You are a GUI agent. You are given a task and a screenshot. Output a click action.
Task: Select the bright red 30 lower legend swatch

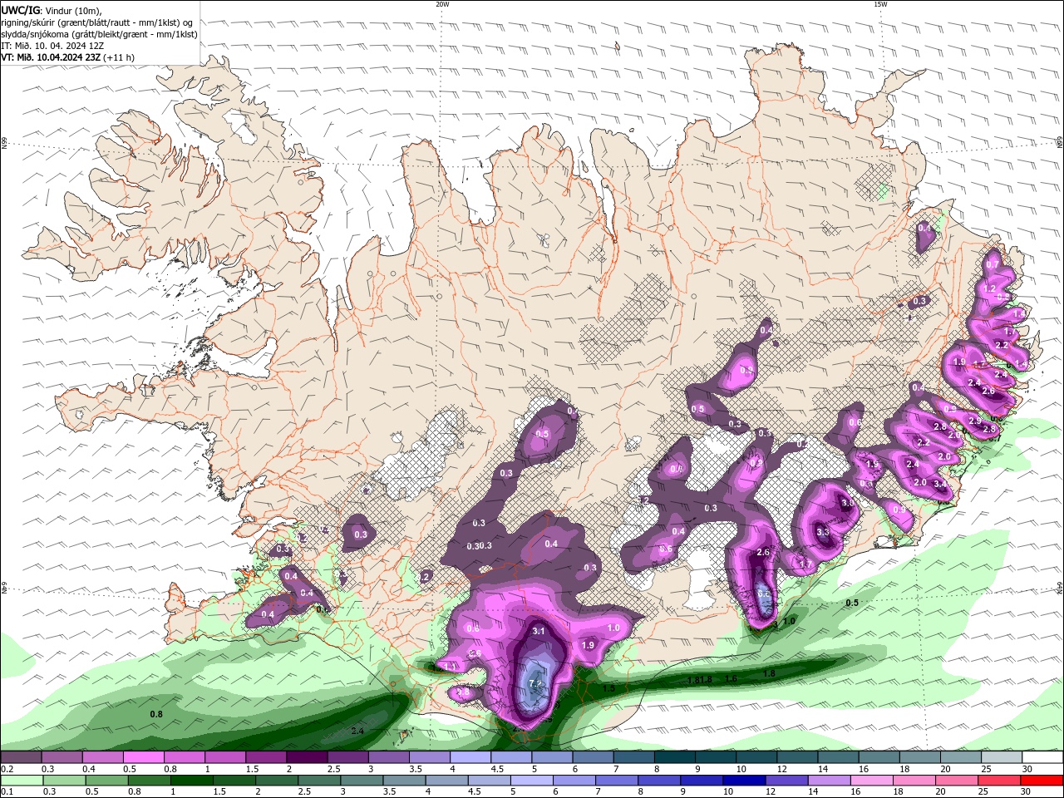coord(1042,781)
